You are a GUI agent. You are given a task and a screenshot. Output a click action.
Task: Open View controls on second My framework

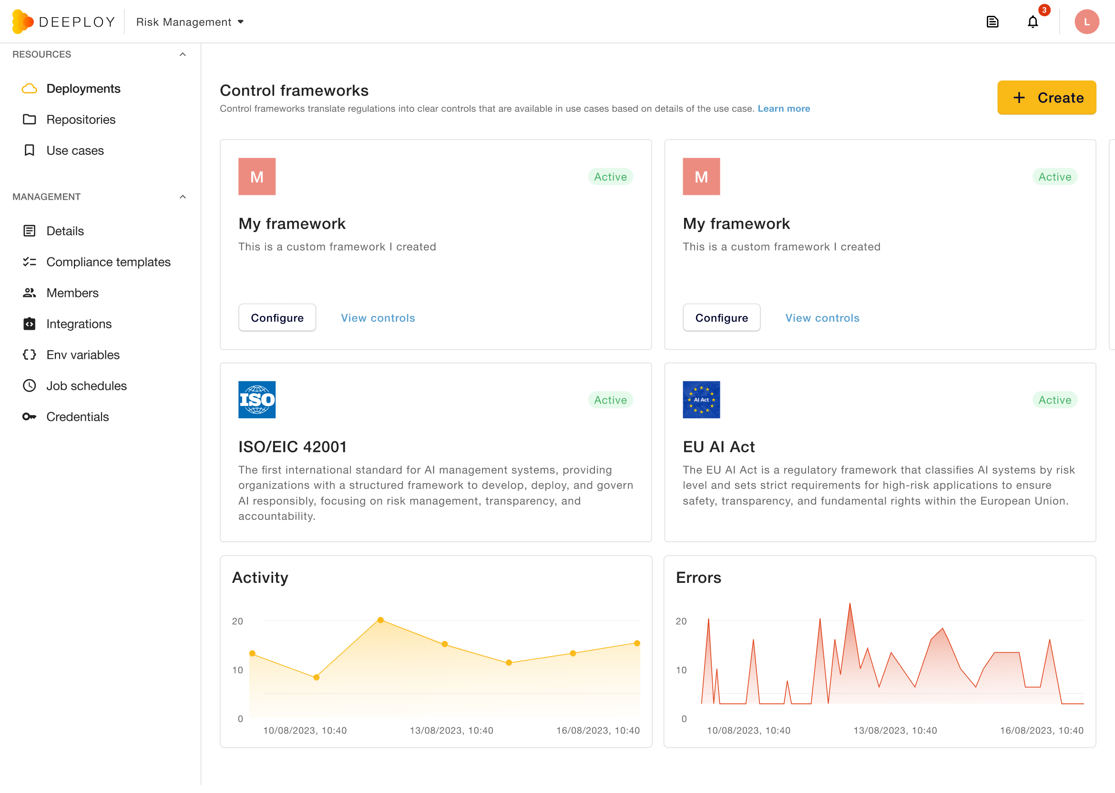tap(821, 318)
